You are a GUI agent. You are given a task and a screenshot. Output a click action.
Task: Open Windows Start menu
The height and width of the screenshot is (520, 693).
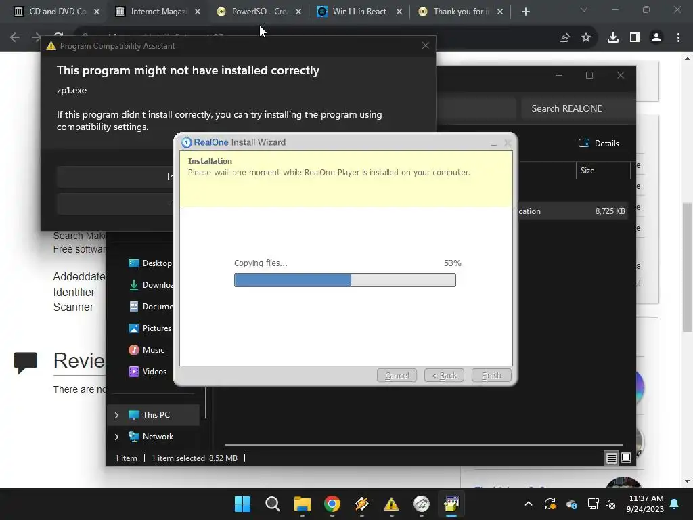(243, 504)
